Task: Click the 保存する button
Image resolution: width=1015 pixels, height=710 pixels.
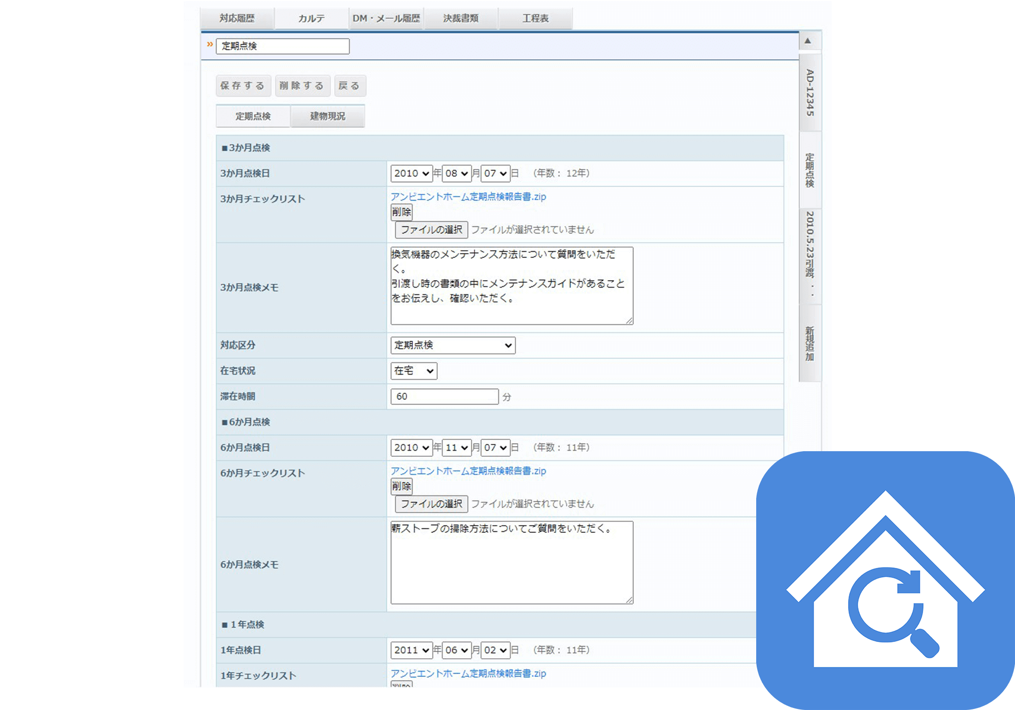Action: 243,86
